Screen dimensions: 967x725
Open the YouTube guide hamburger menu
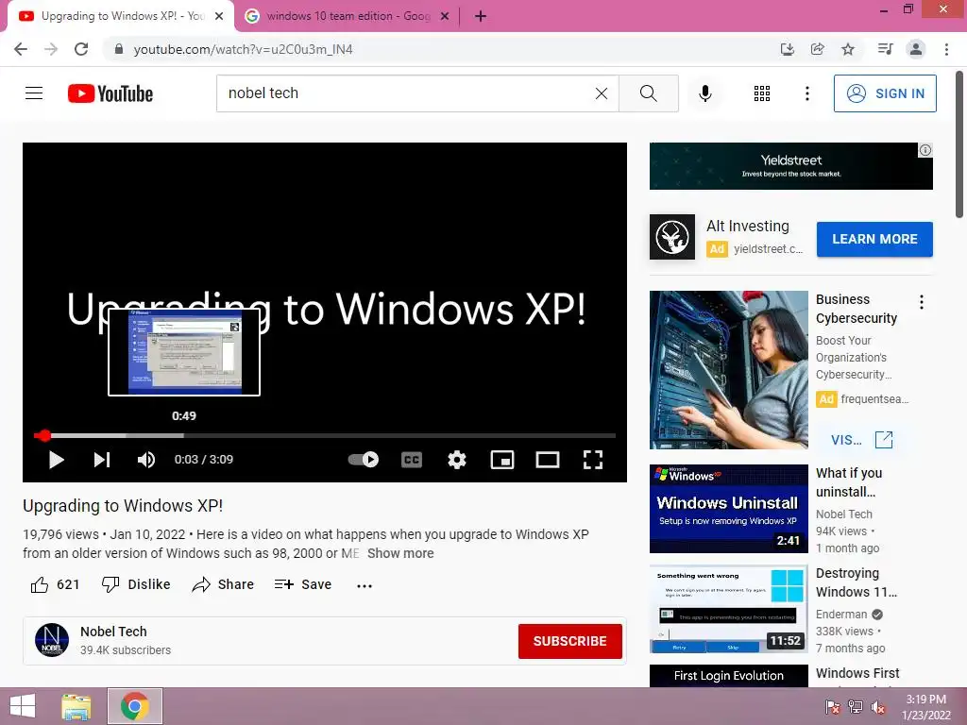[x=34, y=93]
